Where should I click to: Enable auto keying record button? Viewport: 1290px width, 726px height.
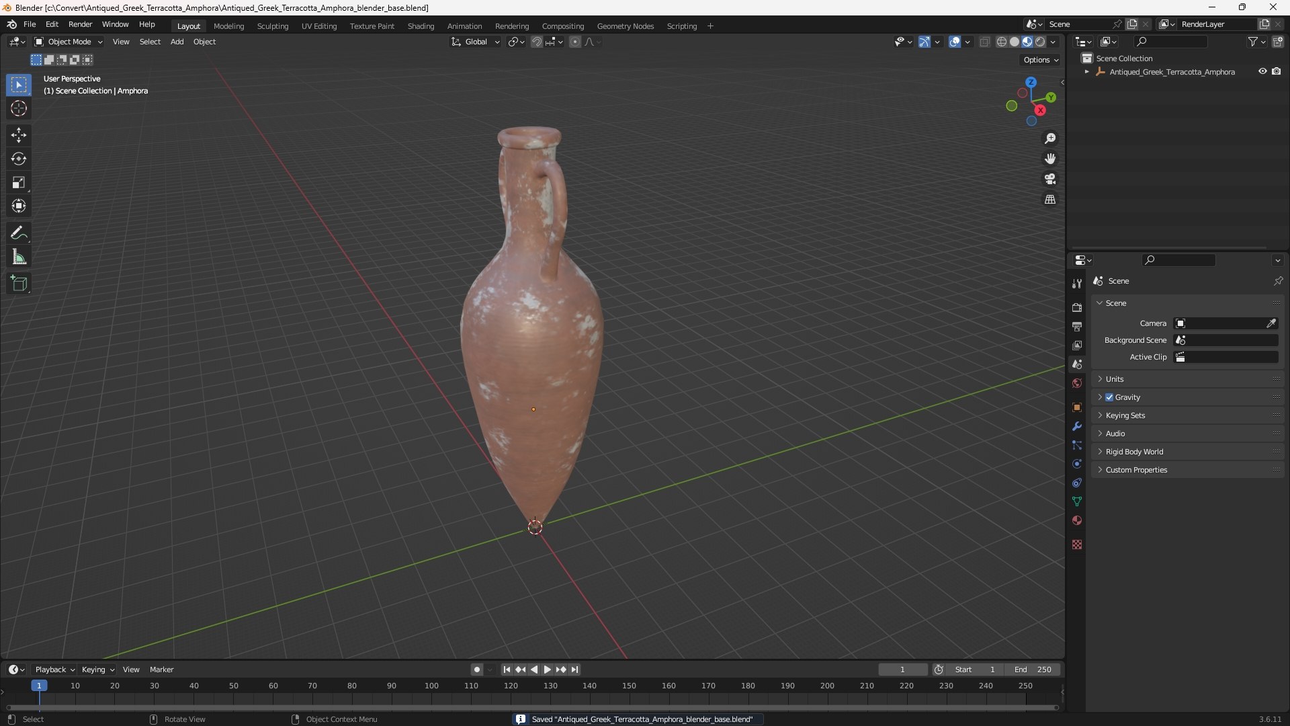[x=477, y=670]
